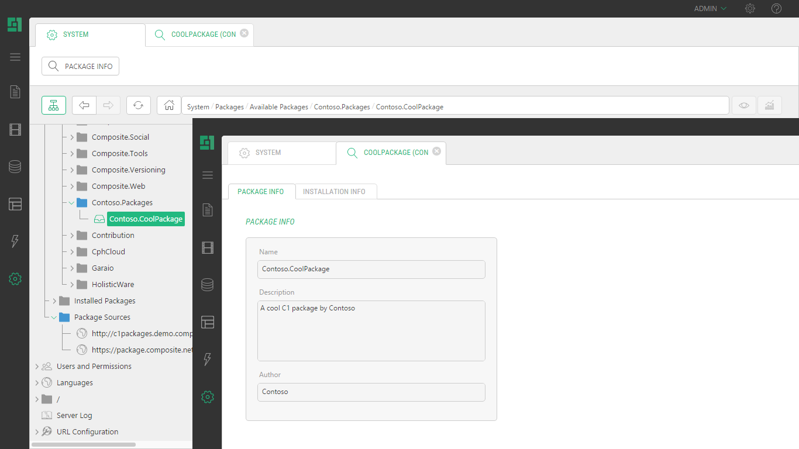Go to home via house icon
This screenshot has height=449, width=799.
(169, 105)
